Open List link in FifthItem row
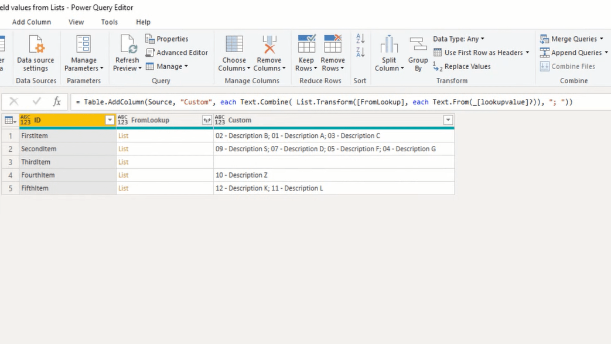The height and width of the screenshot is (344, 611). [x=123, y=188]
